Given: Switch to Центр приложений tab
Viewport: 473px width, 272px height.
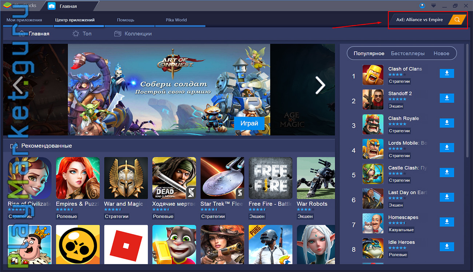Looking at the screenshot, I should (75, 20).
